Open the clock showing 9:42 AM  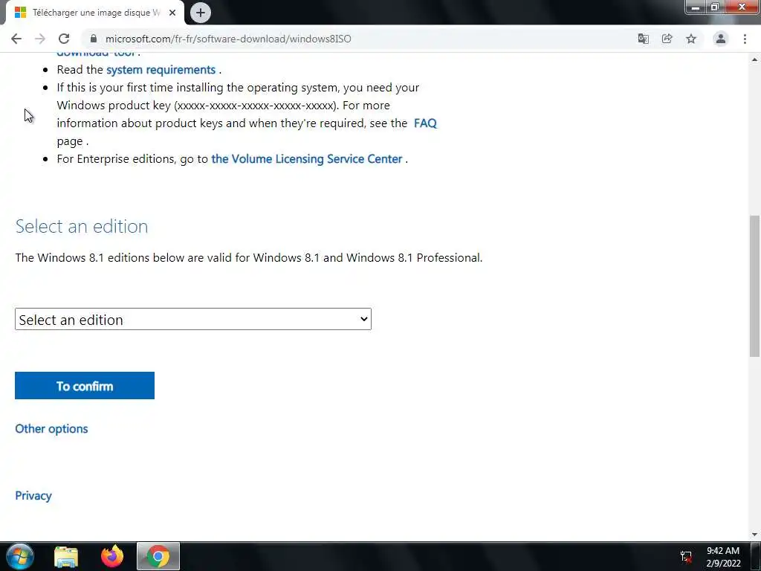(x=723, y=557)
